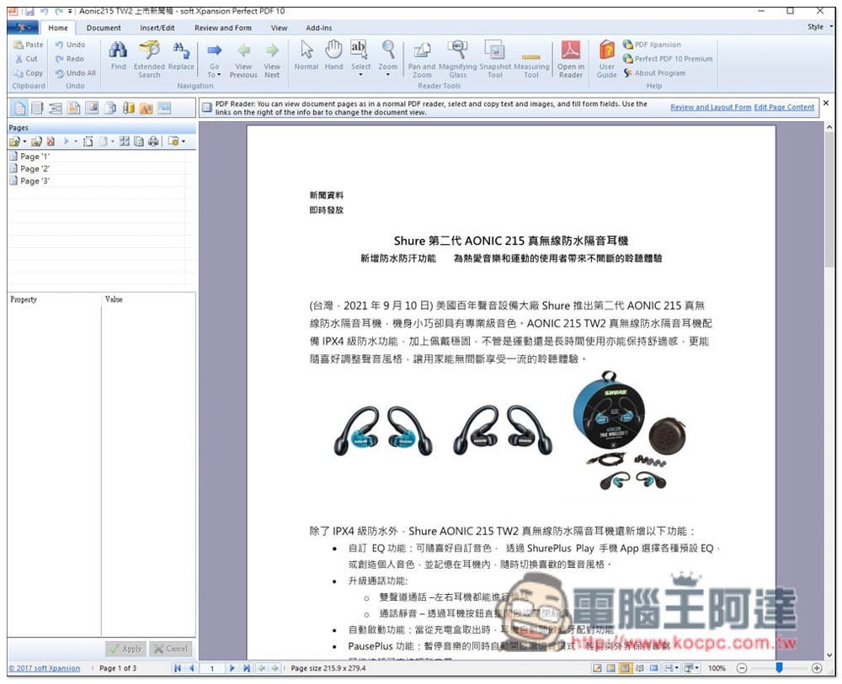Viewport: 842px width, 684px height.
Task: Click zoom in plus button
Action: (x=817, y=668)
